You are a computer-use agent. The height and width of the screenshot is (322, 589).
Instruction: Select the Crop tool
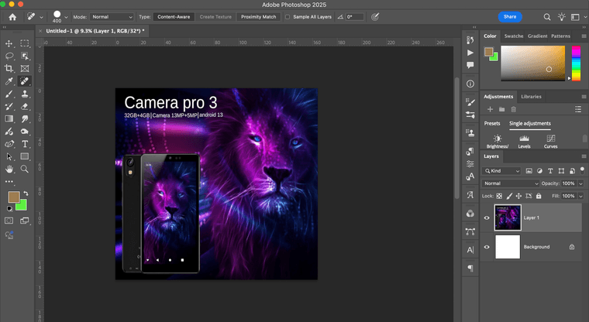point(9,68)
